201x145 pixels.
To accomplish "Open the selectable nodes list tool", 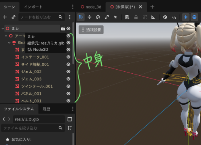I will [x=127, y=17].
